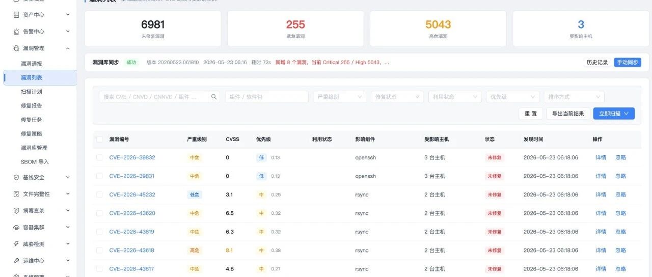Screen dimensions: 652x277
Task: Click the 3 受影响主机 card
Action: point(581,29)
